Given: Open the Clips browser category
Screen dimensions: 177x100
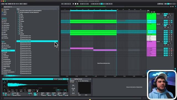Looking at the screenshot, I should pos(5,32).
